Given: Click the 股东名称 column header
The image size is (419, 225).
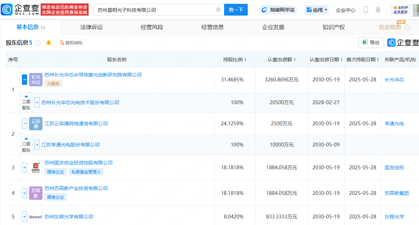Looking at the screenshot, I should 117,60.
